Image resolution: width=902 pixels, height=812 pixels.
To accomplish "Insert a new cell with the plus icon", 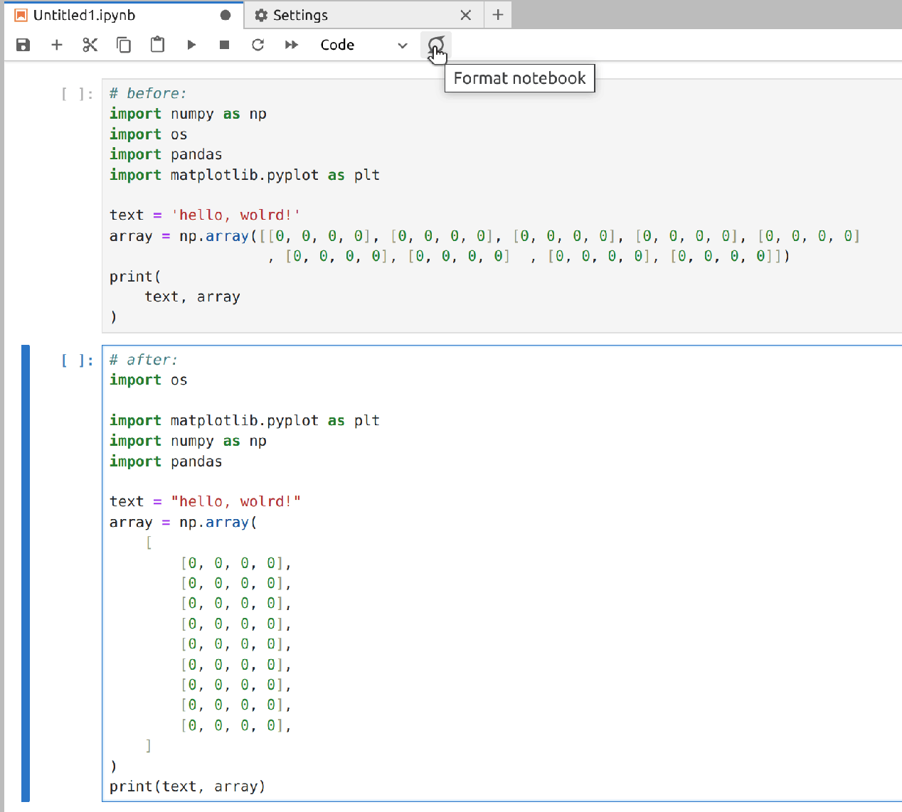I will 56,44.
